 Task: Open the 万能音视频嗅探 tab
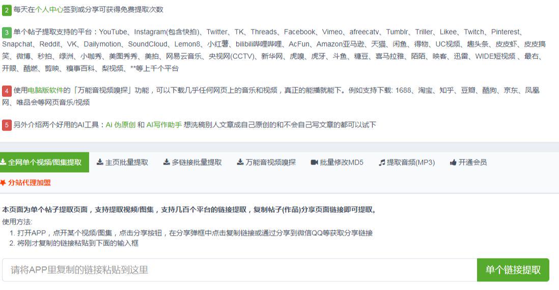pyautogui.click(x=266, y=162)
